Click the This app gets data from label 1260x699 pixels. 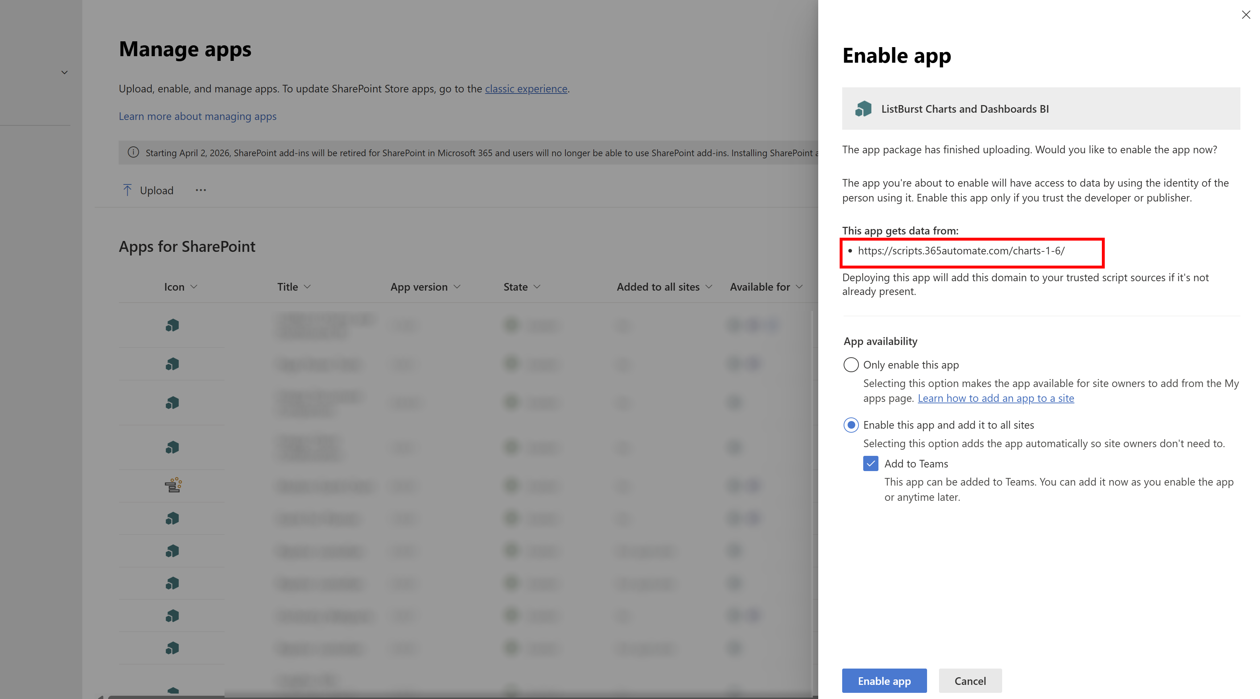click(900, 231)
